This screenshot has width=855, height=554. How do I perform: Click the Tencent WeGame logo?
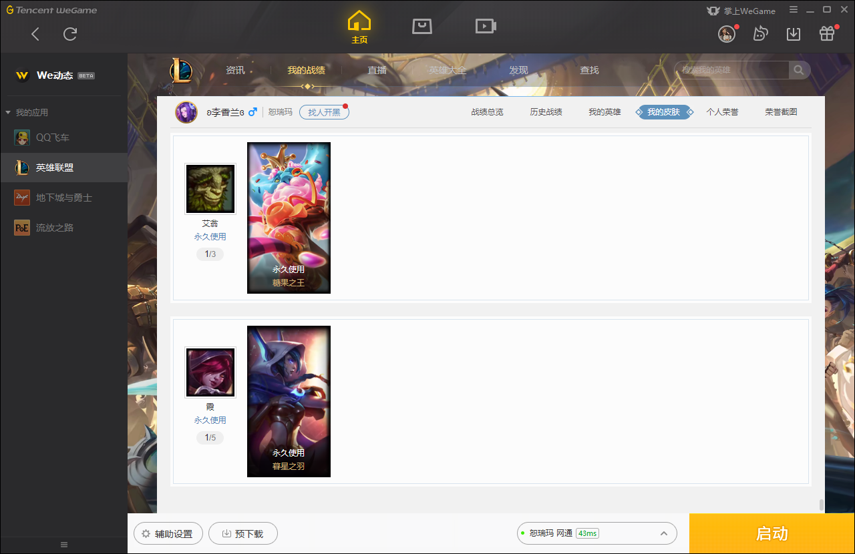(x=51, y=10)
